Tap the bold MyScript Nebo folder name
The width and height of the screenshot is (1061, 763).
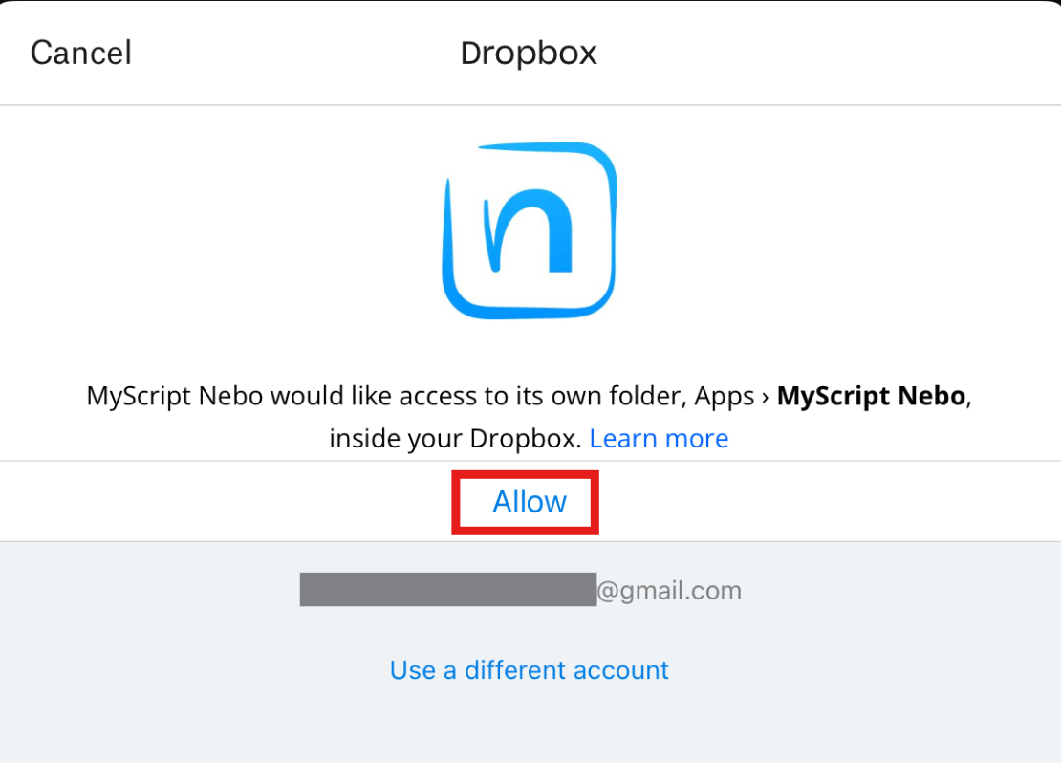(871, 396)
